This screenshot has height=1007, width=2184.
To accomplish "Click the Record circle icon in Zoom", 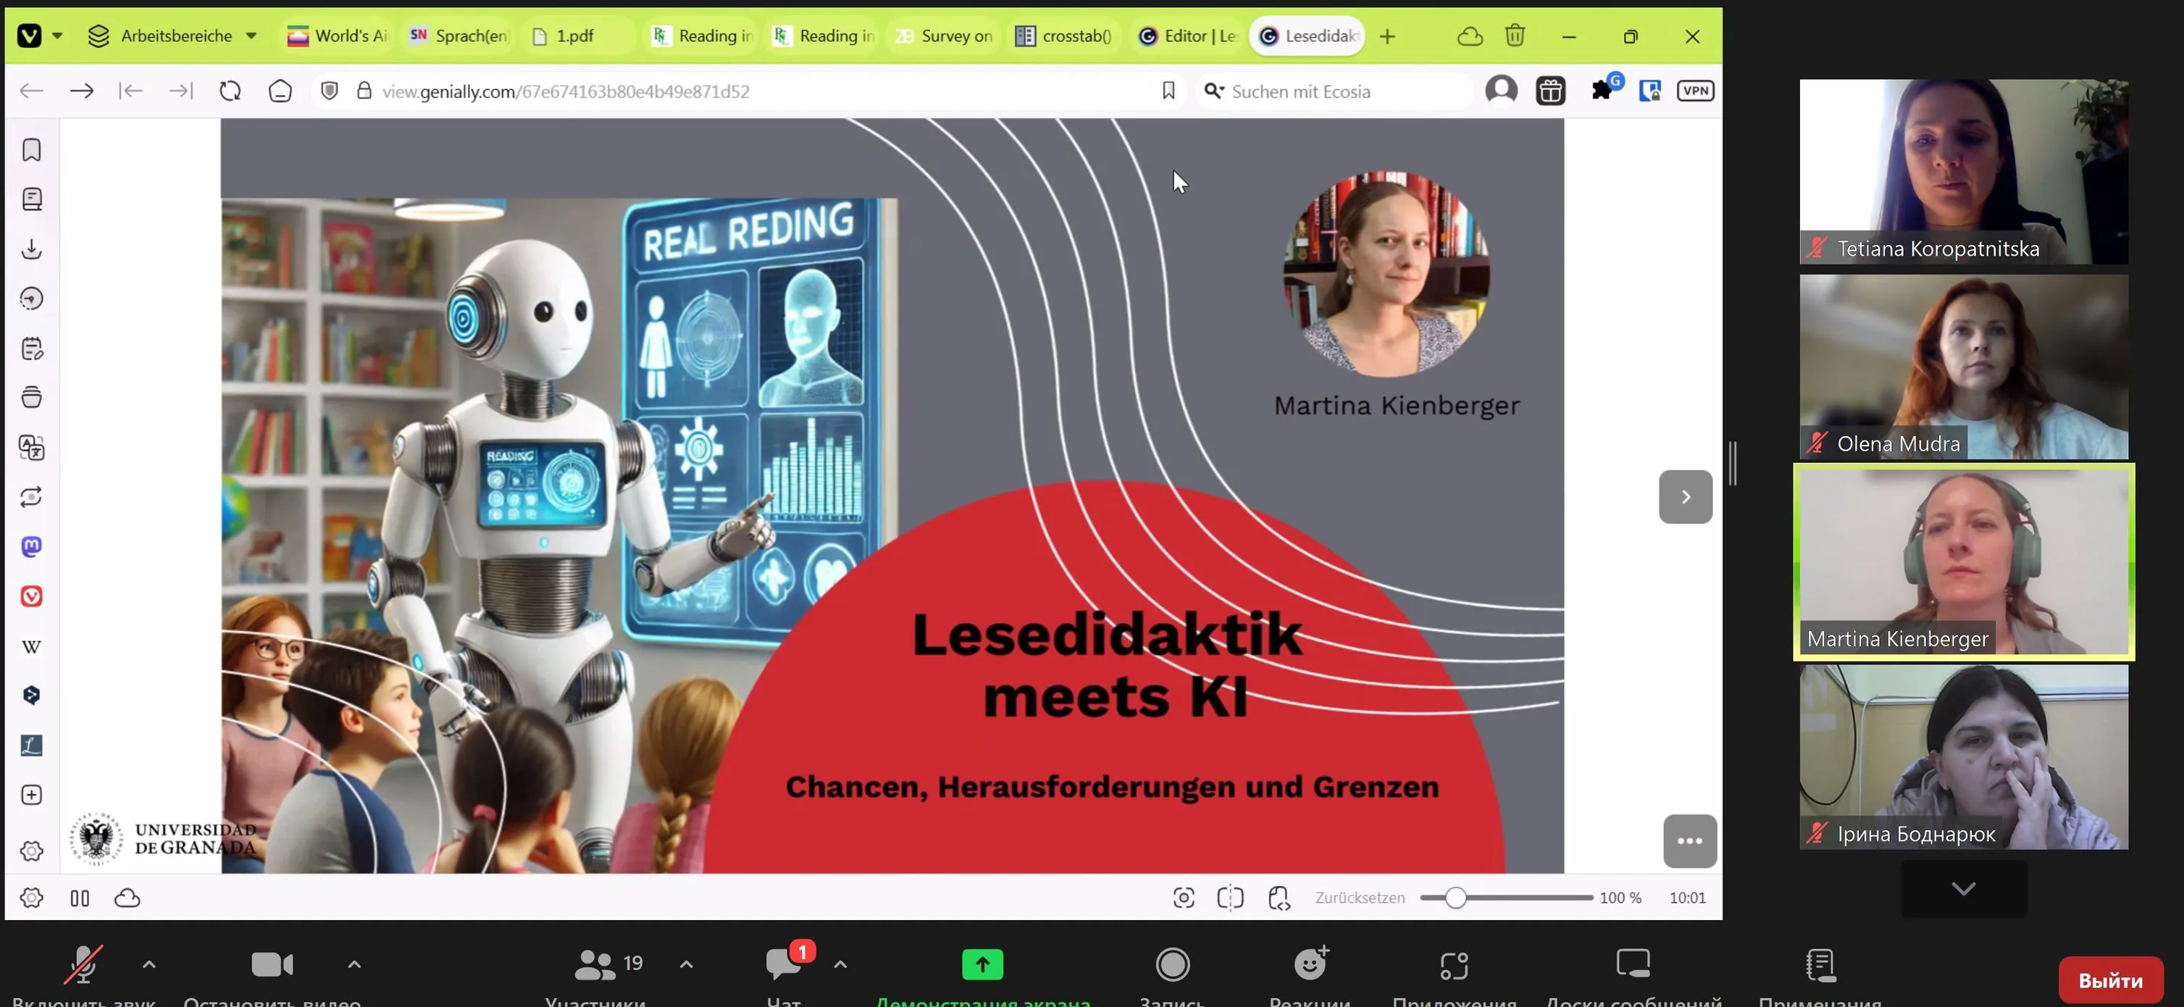I will 1172,964.
